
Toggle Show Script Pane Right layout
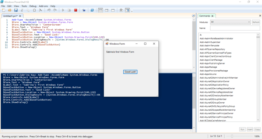107,10
